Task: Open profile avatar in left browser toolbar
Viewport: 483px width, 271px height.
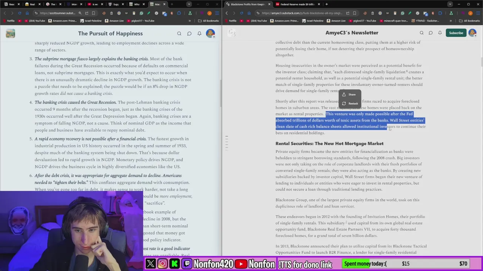Action: (x=209, y=13)
